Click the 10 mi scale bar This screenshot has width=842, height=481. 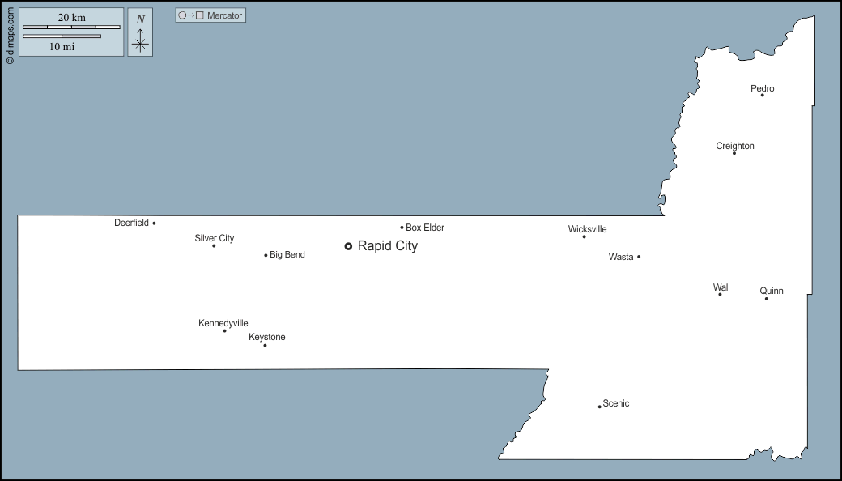click(x=62, y=36)
